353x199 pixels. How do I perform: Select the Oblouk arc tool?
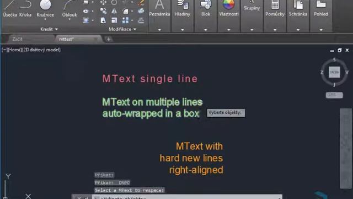pyautogui.click(x=69, y=9)
